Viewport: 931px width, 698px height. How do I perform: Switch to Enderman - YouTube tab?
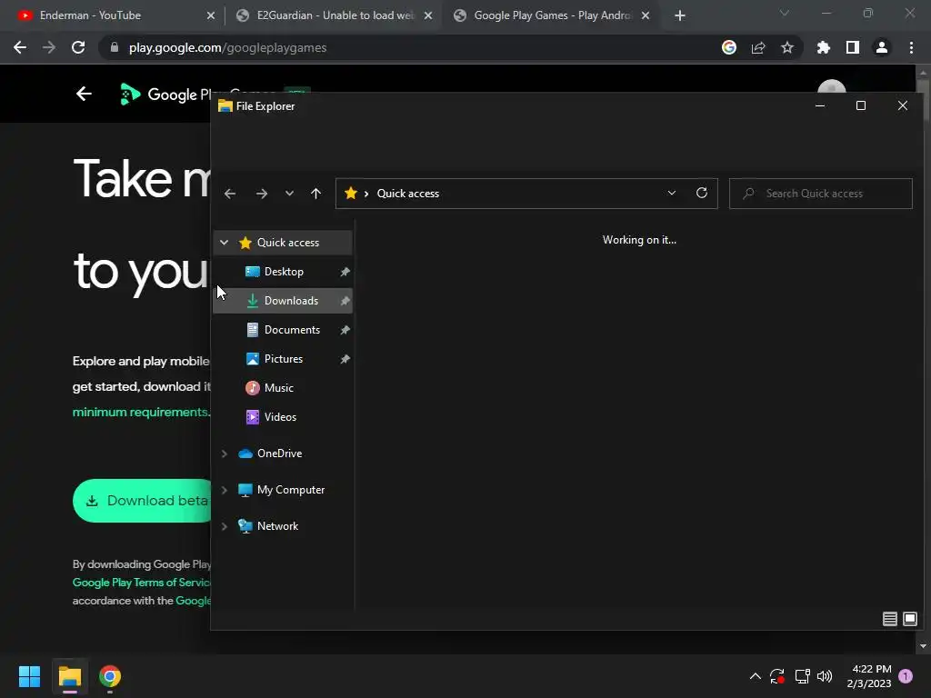click(x=113, y=15)
